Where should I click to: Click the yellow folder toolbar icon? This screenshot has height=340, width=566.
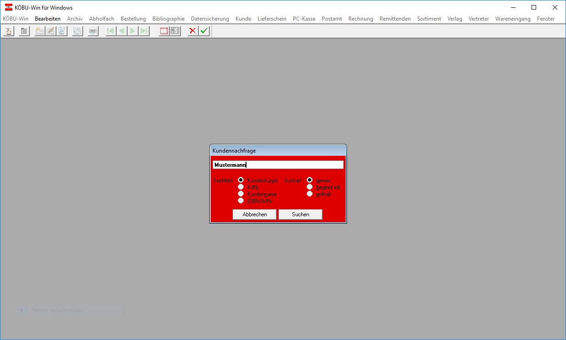pos(40,31)
